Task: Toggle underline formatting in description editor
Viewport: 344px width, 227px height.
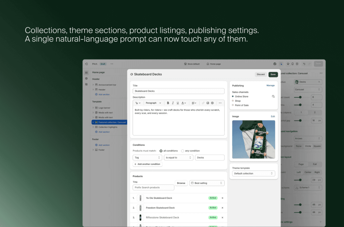Action: 178,103
